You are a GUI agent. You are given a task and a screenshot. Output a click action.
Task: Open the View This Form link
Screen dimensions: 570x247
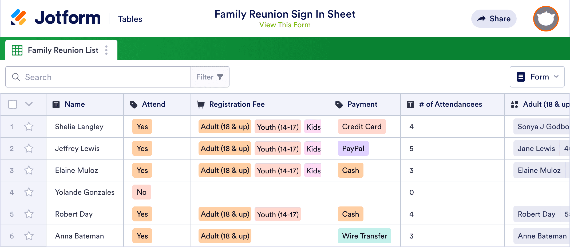tap(285, 25)
